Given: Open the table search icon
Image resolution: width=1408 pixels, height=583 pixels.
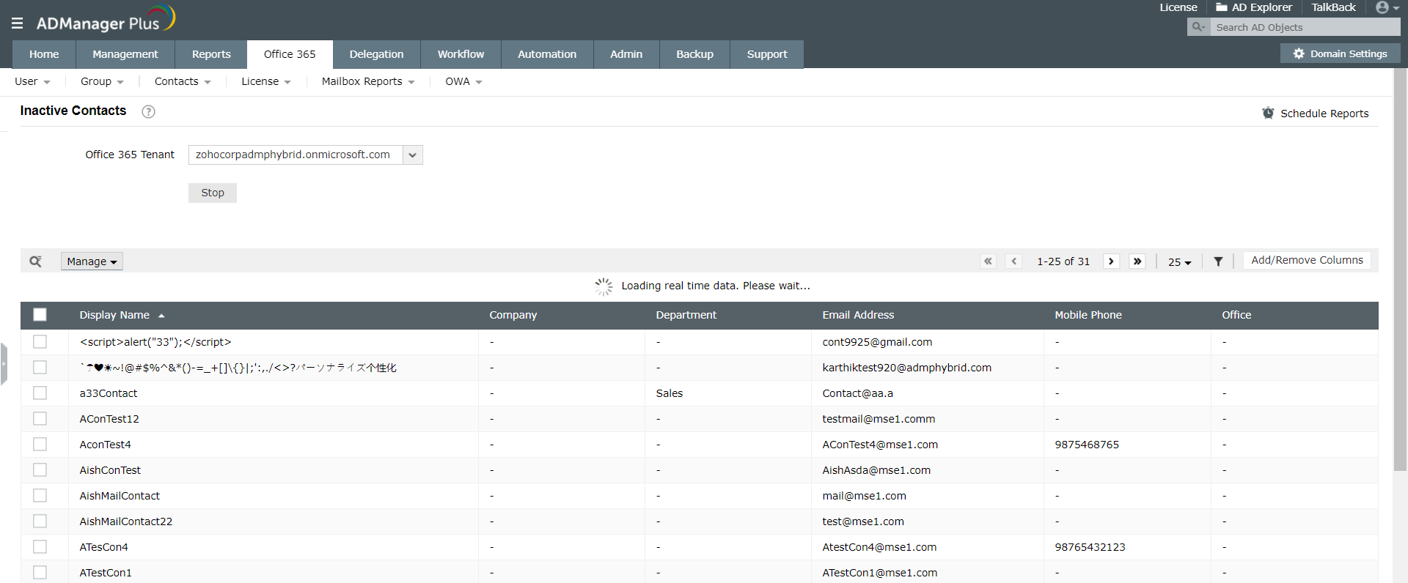Looking at the screenshot, I should click(35, 261).
